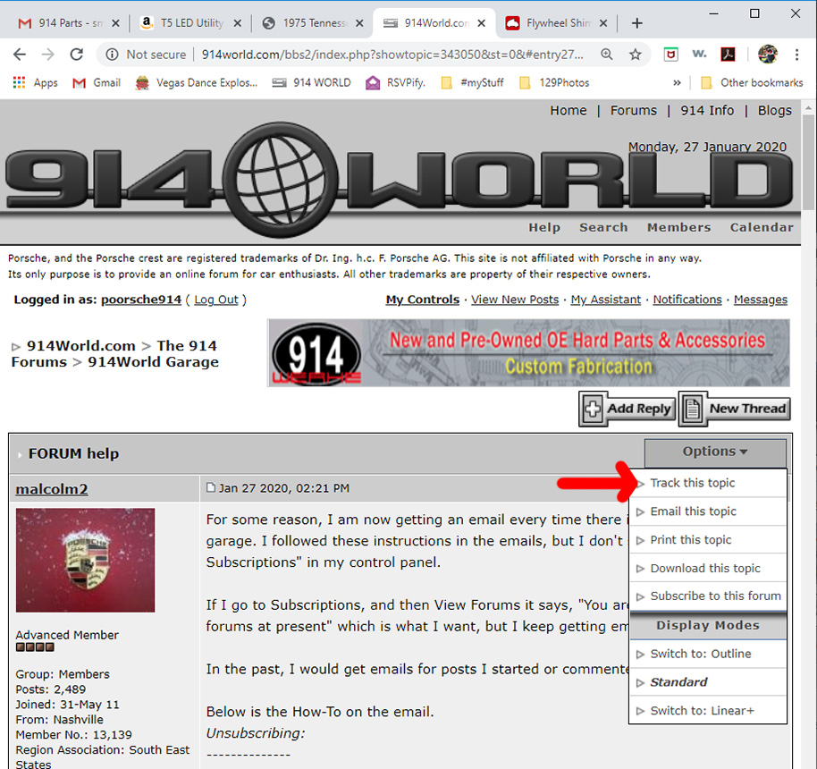
Task: Open the W. extension icon
Action: click(x=699, y=54)
